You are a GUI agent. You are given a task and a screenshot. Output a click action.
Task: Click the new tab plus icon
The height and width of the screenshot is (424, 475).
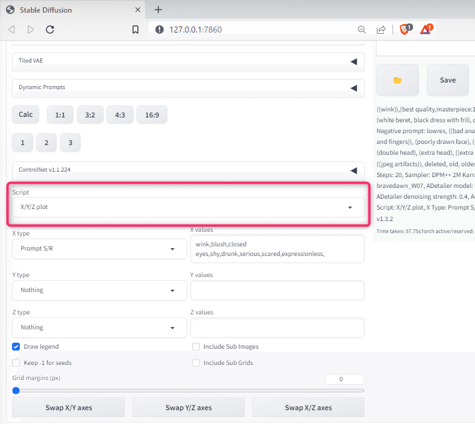(158, 10)
